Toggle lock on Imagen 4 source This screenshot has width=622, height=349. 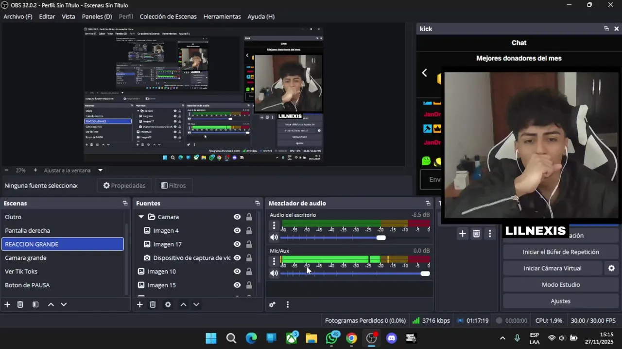(x=249, y=230)
